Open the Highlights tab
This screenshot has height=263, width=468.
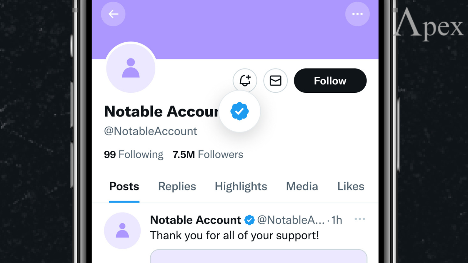(x=241, y=186)
